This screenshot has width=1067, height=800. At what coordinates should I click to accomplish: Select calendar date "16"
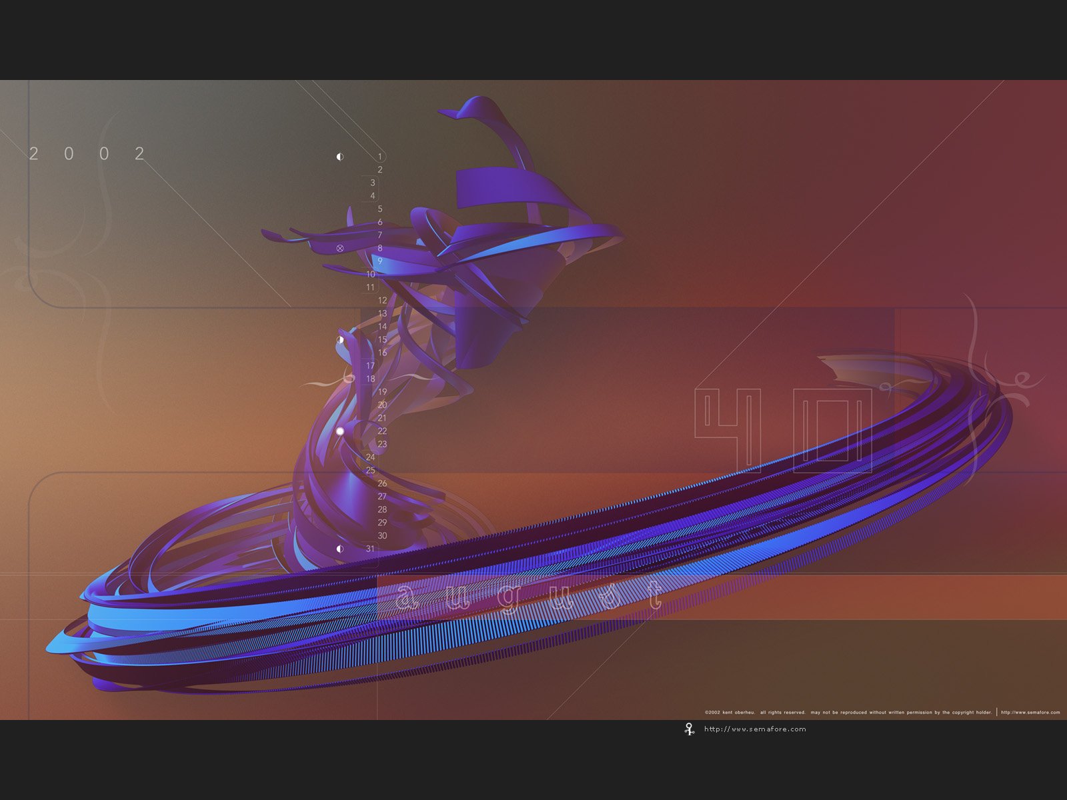click(x=382, y=353)
